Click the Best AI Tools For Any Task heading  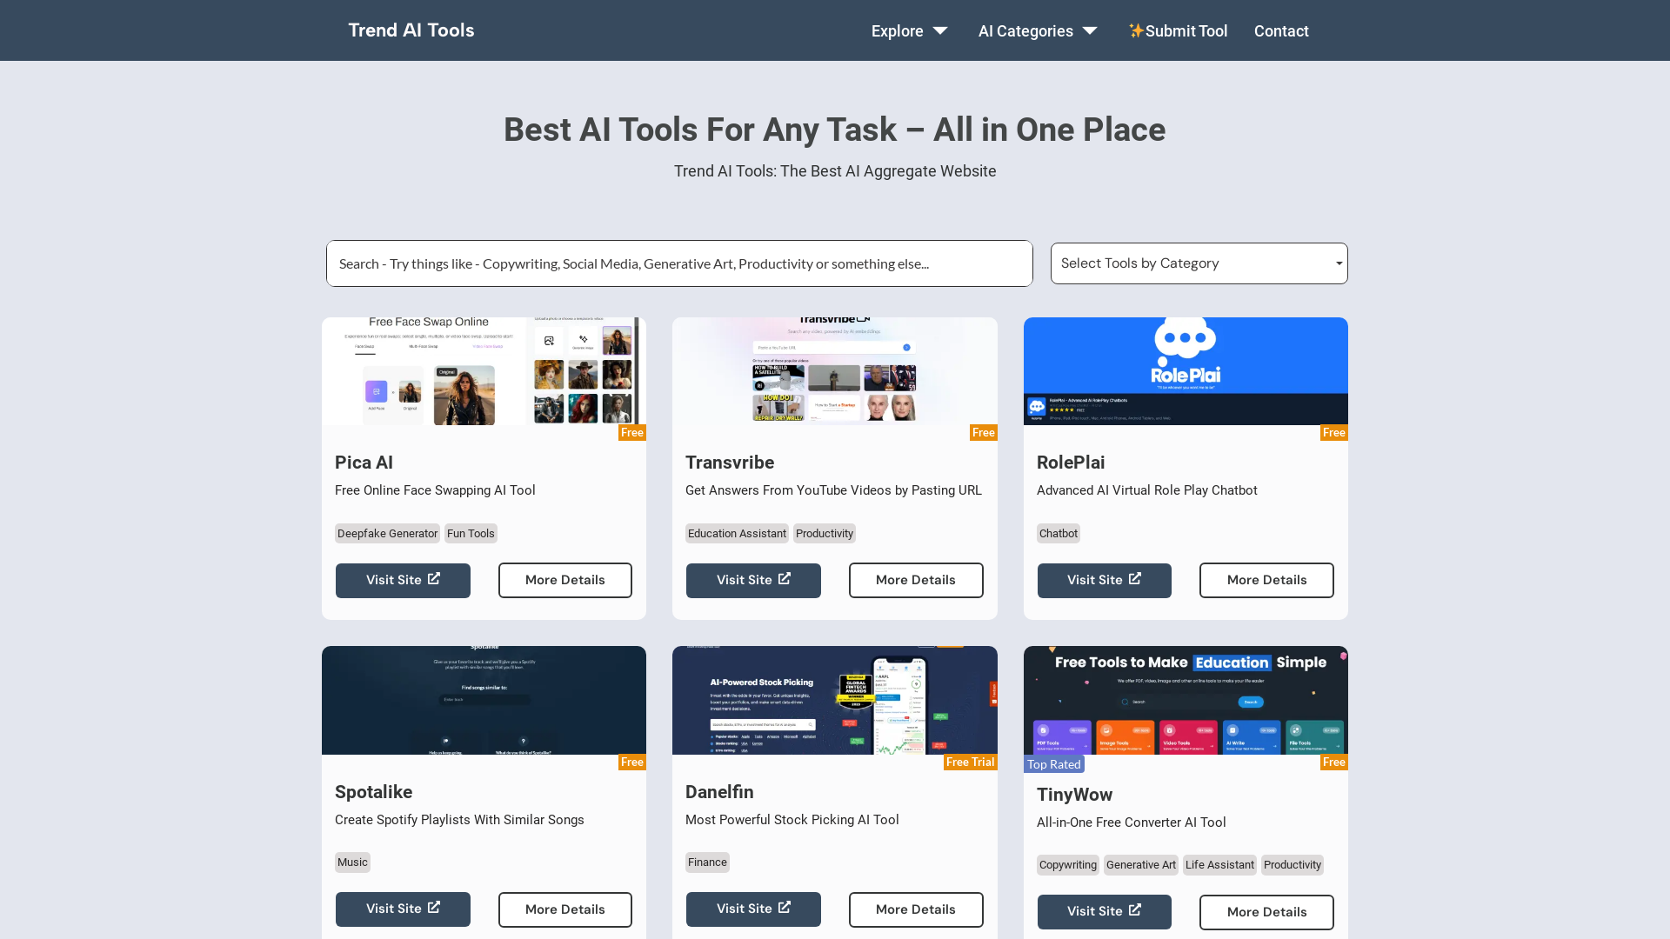point(835,130)
